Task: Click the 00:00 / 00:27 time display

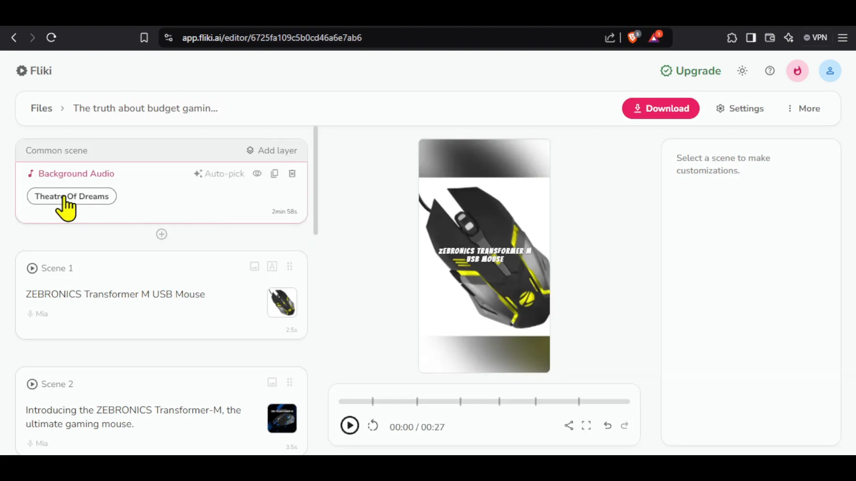Action: point(417,427)
